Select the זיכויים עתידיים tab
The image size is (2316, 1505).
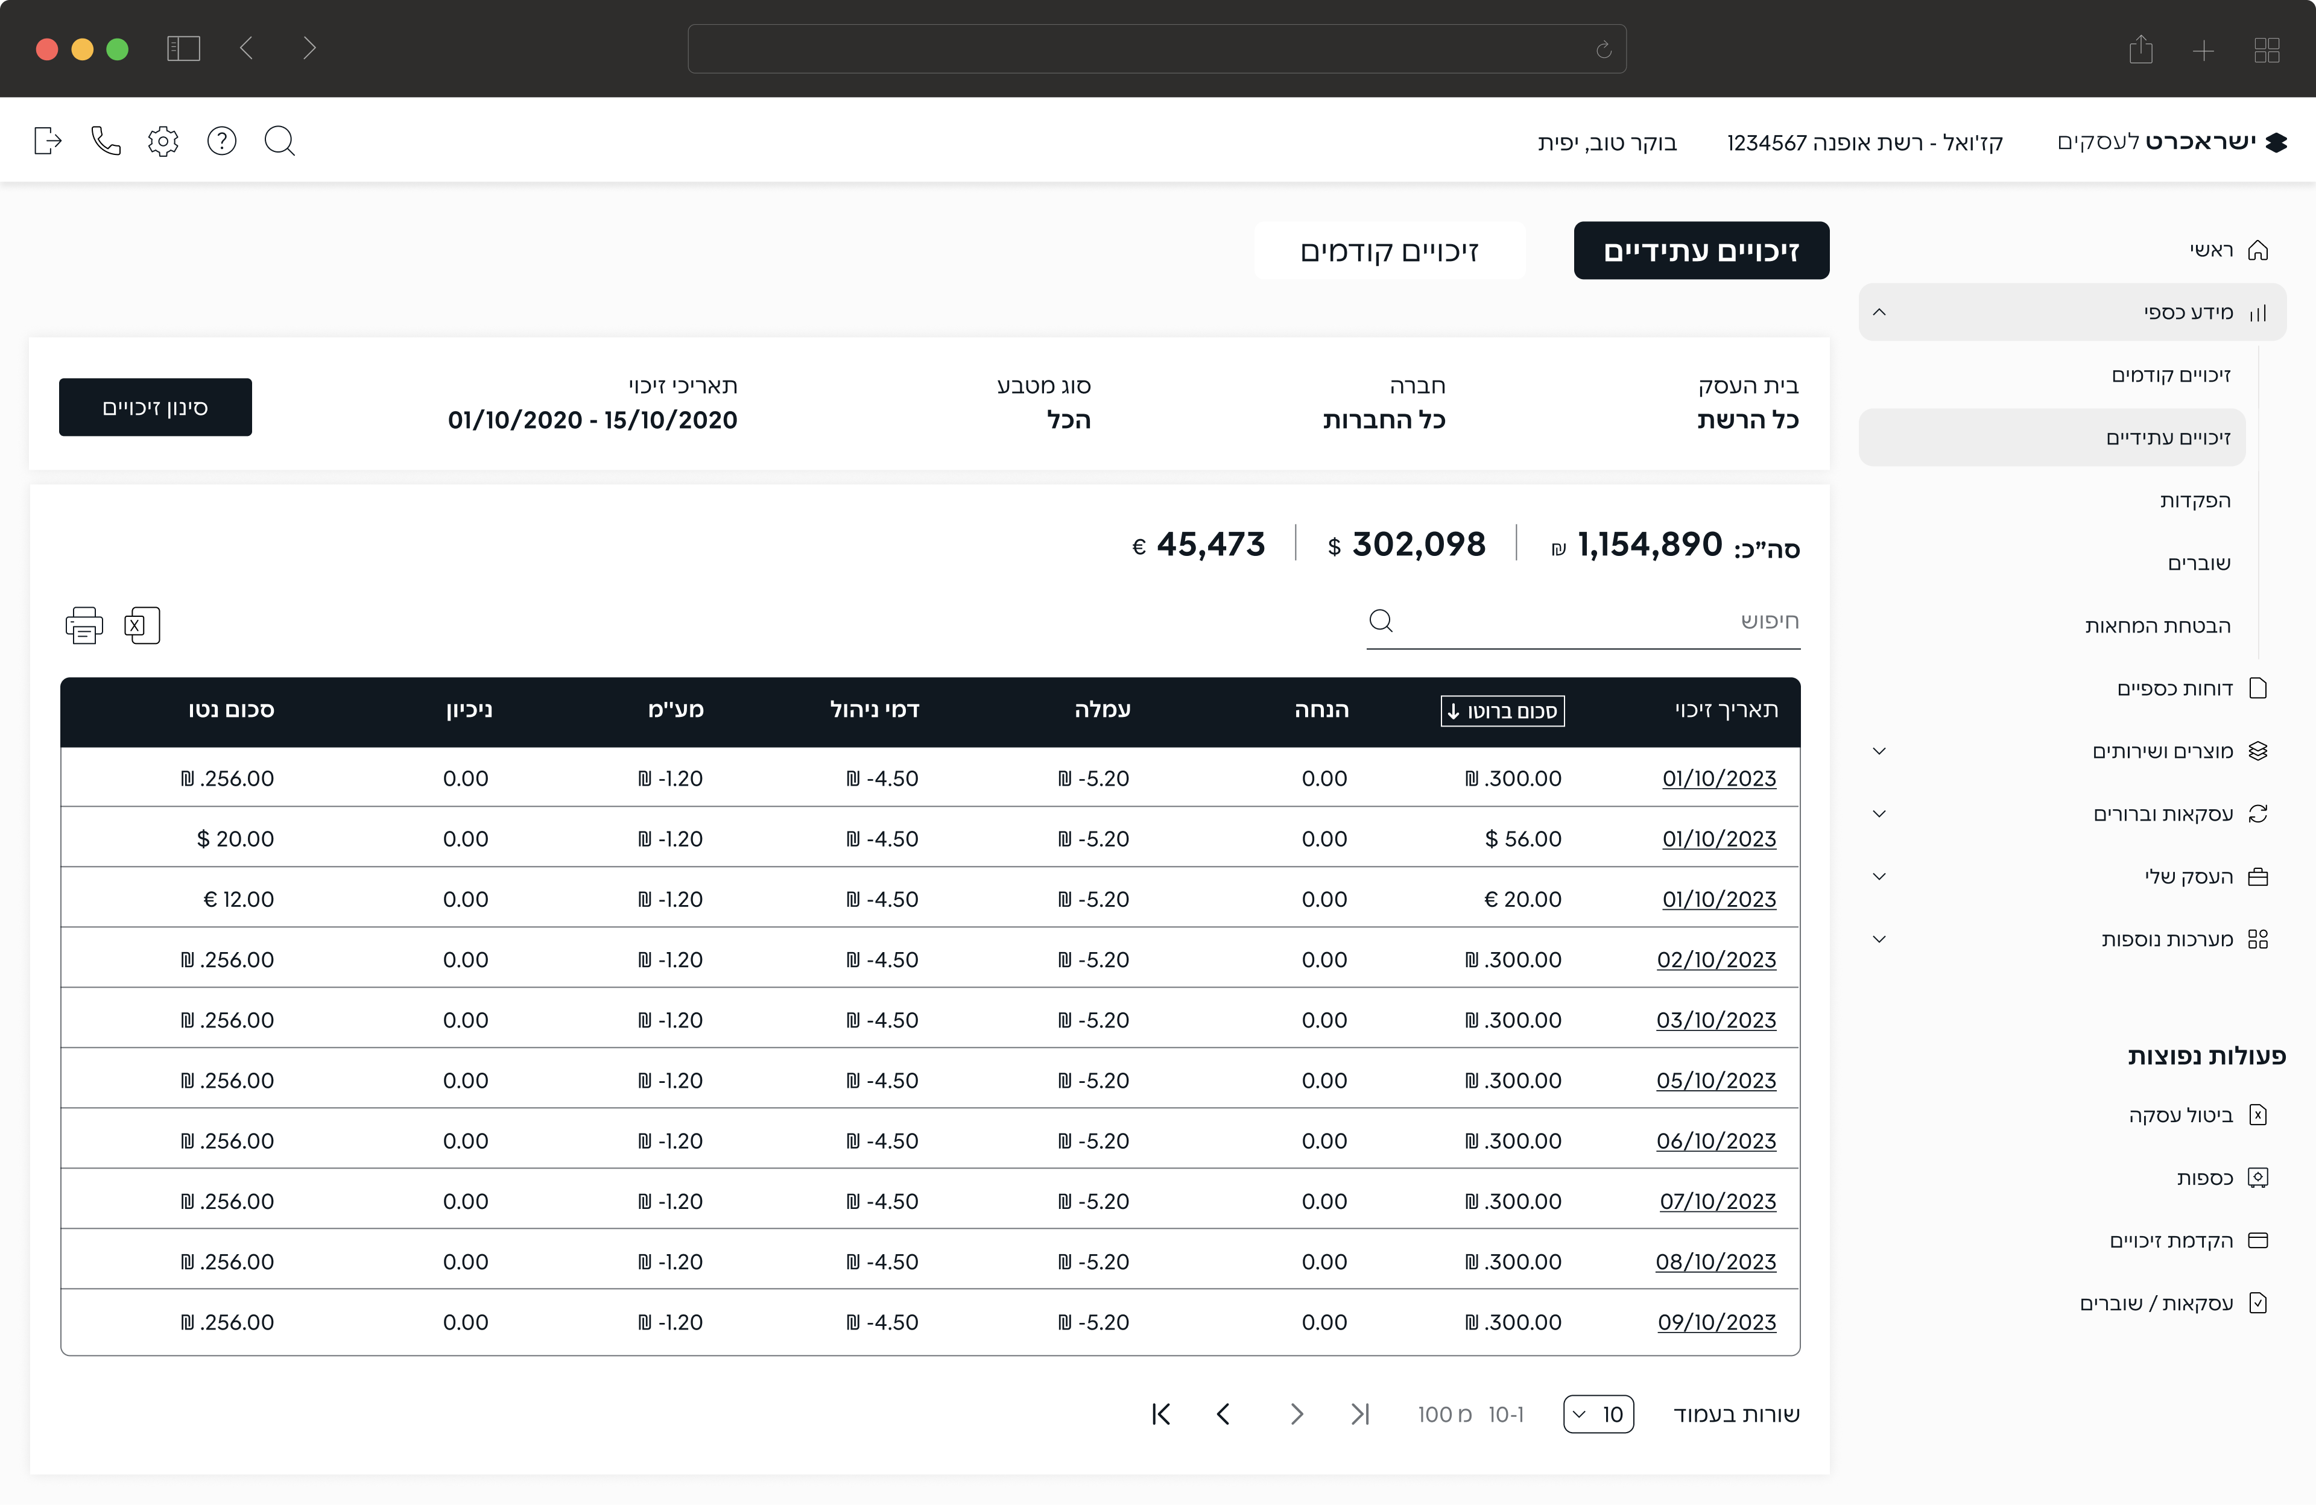1701,251
